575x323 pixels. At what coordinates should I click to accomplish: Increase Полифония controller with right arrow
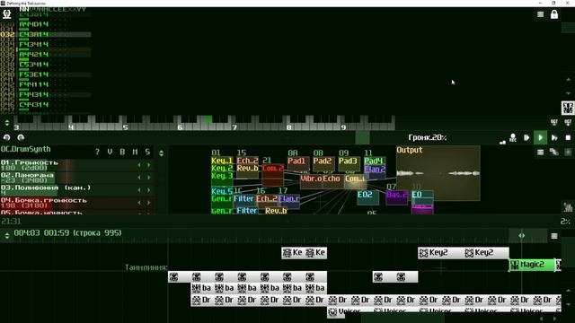click(149, 190)
